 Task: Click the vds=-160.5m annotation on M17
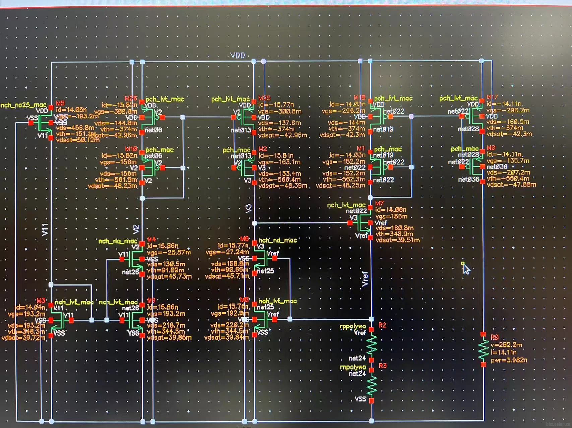pos(508,122)
